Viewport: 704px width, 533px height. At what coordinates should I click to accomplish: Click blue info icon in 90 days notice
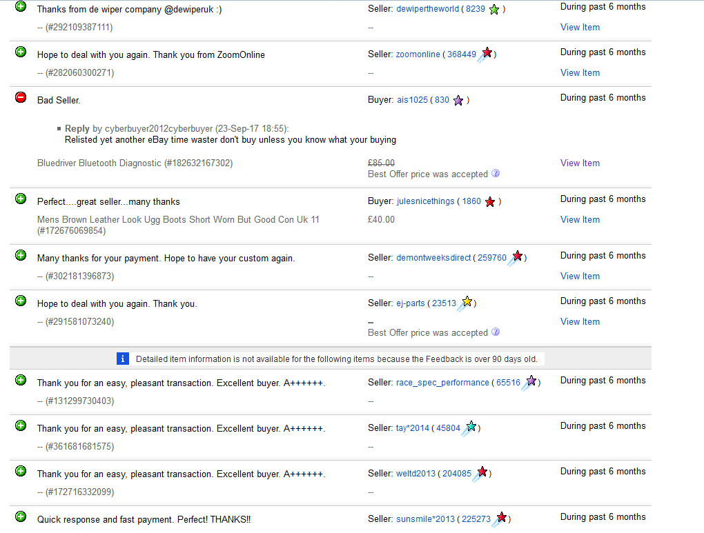click(123, 359)
